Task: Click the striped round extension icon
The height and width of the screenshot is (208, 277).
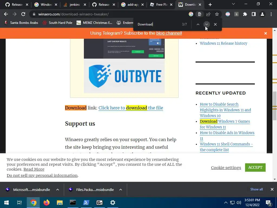Action: pyautogui.click(x=228, y=14)
